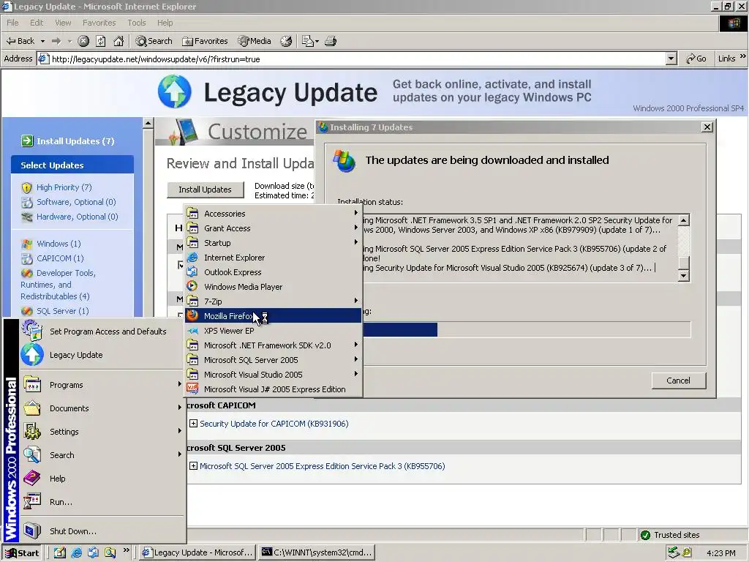This screenshot has width=749, height=562.
Task: Open Documents in the Start menu
Action: [101, 408]
